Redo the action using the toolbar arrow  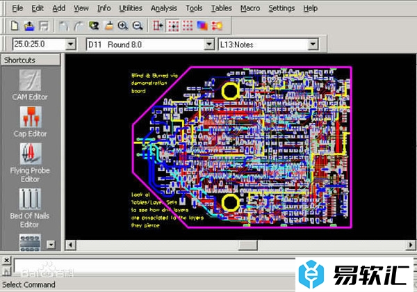click(79, 26)
